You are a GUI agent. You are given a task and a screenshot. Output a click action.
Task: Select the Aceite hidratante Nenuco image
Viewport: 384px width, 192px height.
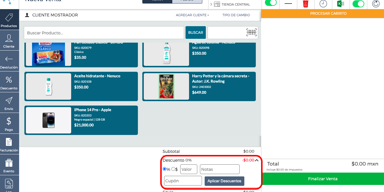pyautogui.click(x=49, y=86)
